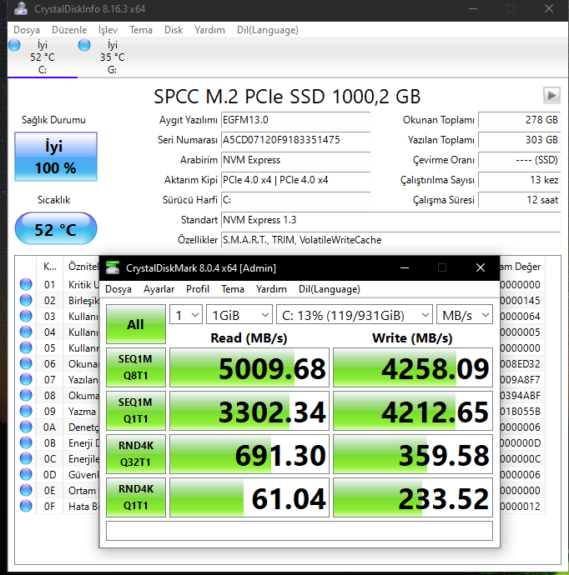Click status orb for attribute 05
Viewport: 569px width, 575px height.
26,347
